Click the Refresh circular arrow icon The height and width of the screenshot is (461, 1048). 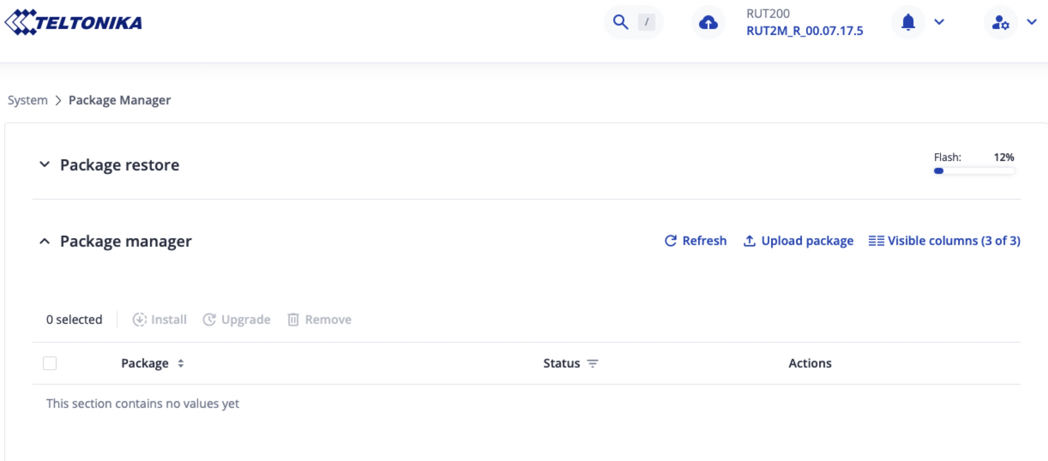(x=670, y=241)
